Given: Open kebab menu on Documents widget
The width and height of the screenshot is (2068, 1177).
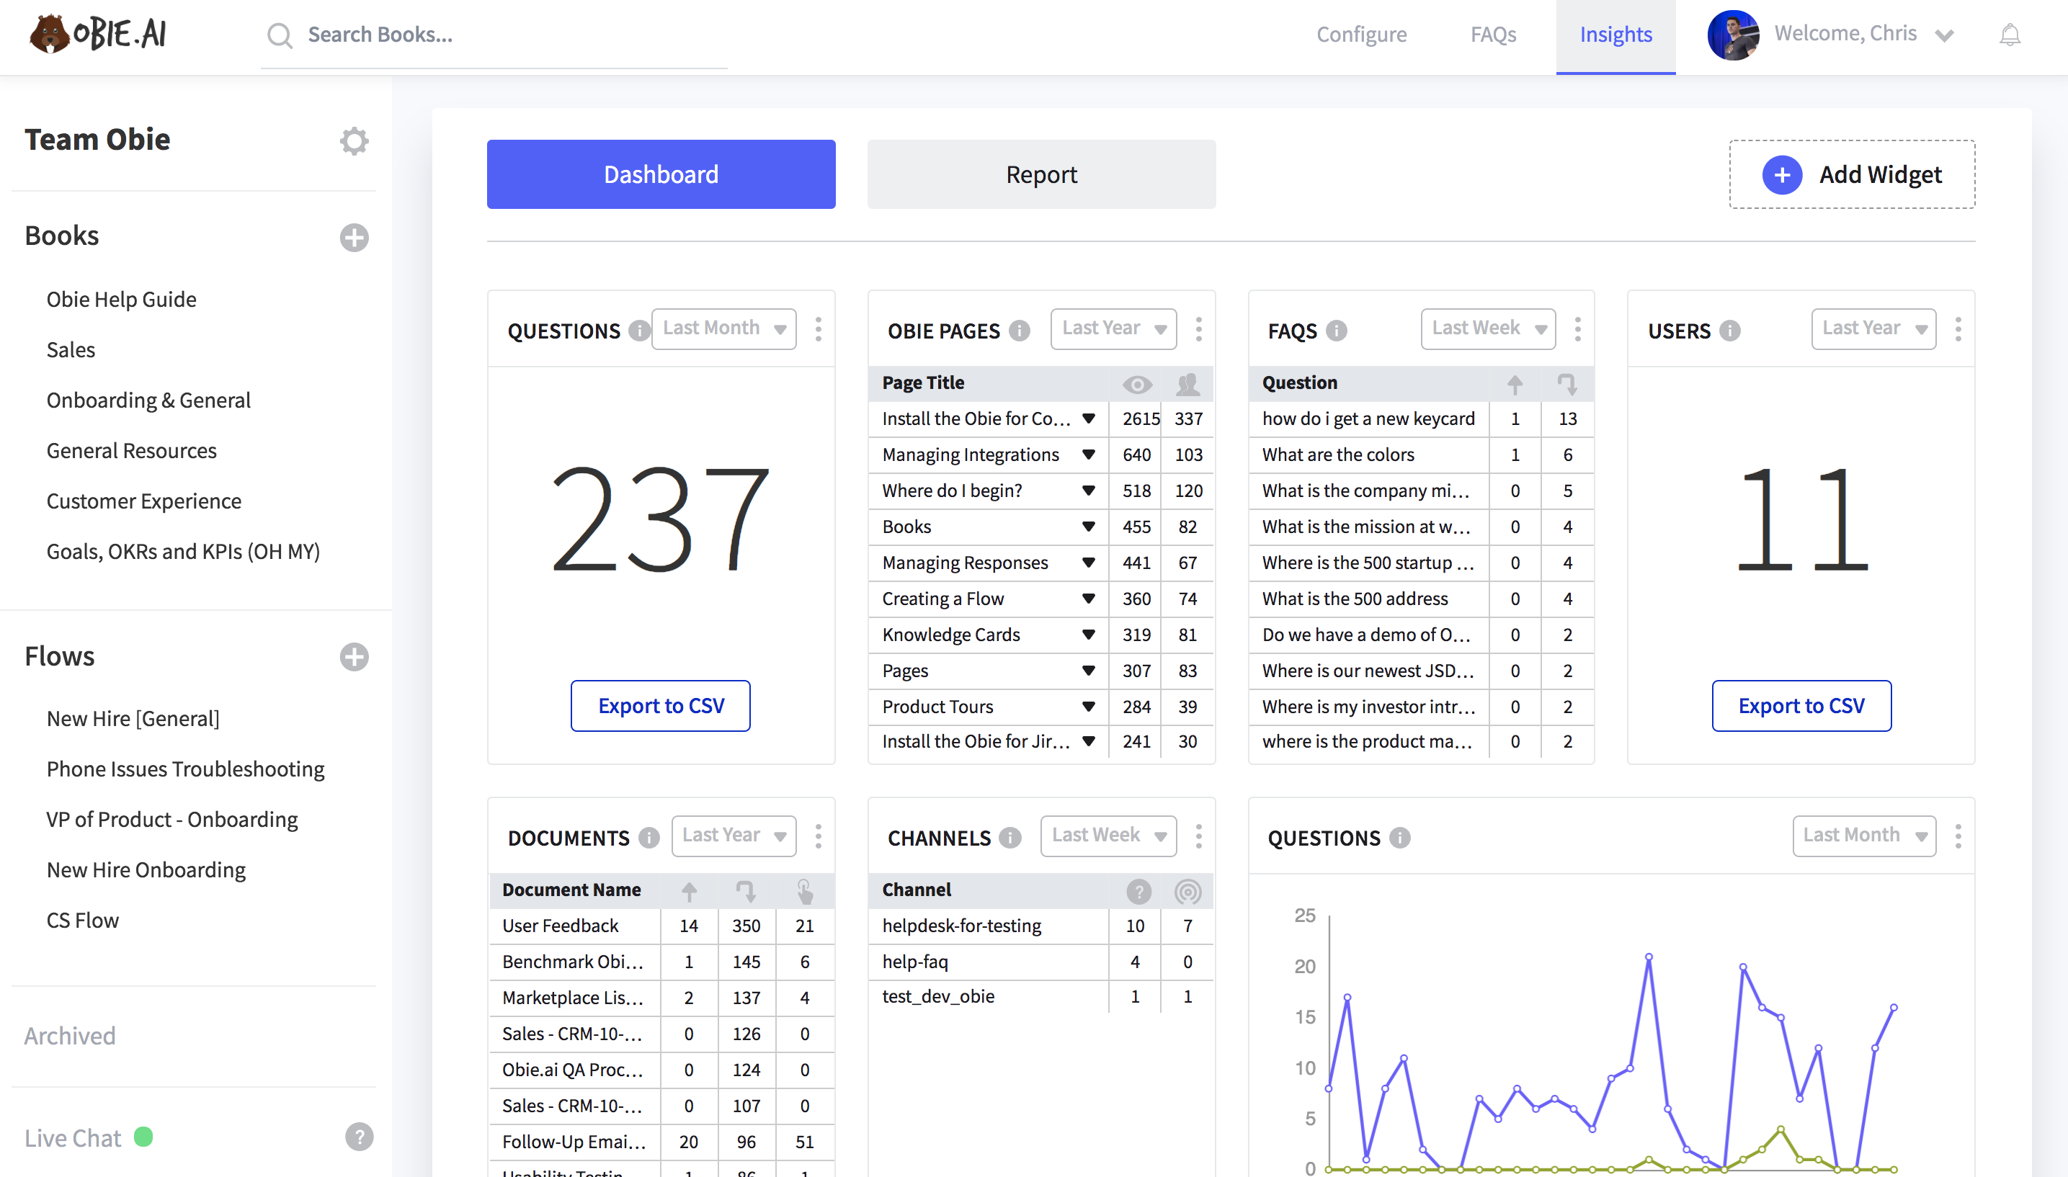Looking at the screenshot, I should coord(818,836).
